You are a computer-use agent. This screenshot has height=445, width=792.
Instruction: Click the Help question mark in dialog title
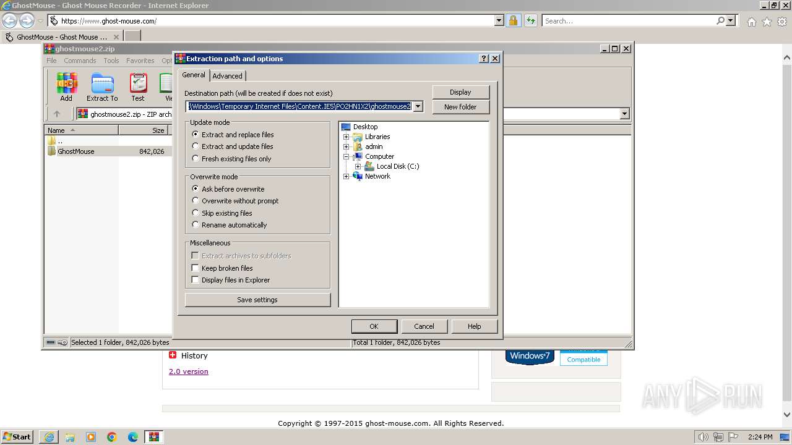pos(484,59)
